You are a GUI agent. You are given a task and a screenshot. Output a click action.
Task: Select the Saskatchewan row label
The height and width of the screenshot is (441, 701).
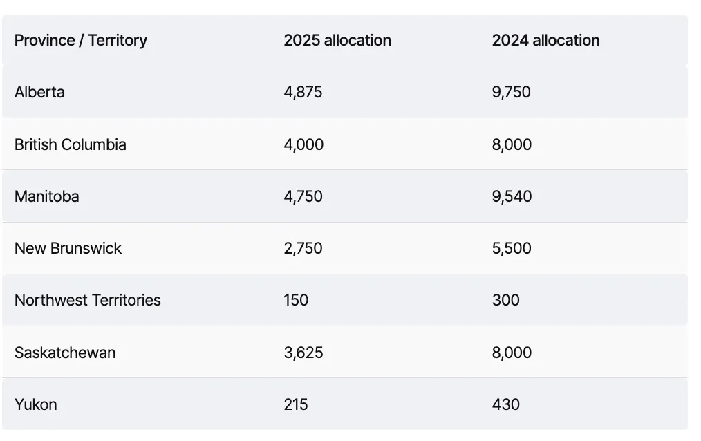coord(65,353)
